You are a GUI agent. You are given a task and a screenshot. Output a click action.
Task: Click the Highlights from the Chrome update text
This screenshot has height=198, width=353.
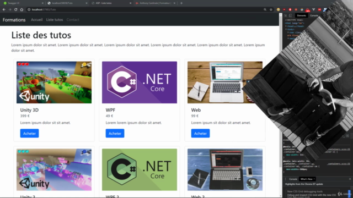pyautogui.click(x=304, y=184)
